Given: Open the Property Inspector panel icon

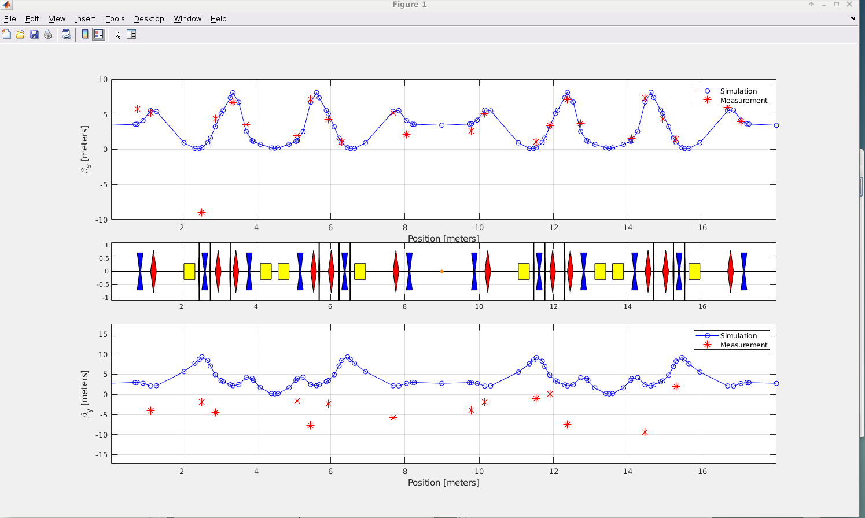Looking at the screenshot, I should tap(131, 35).
